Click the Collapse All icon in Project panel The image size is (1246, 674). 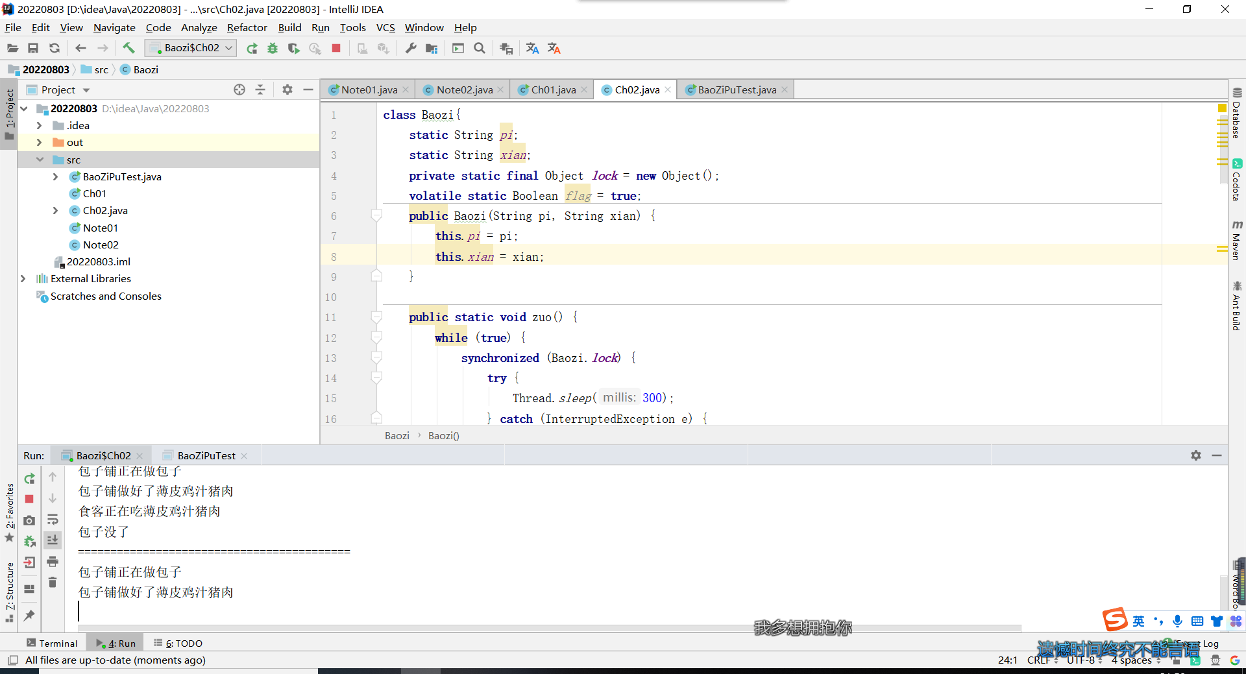(260, 90)
